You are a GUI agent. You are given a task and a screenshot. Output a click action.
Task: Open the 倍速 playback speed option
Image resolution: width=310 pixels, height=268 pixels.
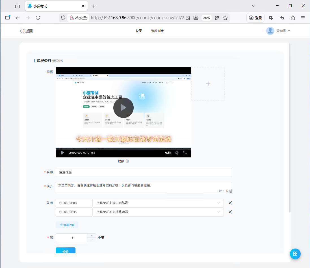click(168, 153)
